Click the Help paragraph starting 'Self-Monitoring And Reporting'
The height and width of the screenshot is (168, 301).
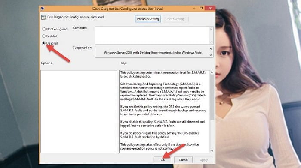click(163, 91)
